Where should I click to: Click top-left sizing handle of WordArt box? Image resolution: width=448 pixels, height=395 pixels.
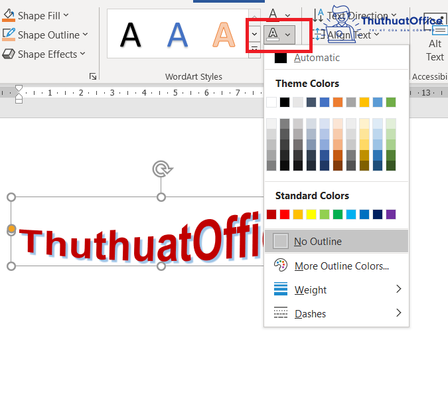(x=11, y=197)
